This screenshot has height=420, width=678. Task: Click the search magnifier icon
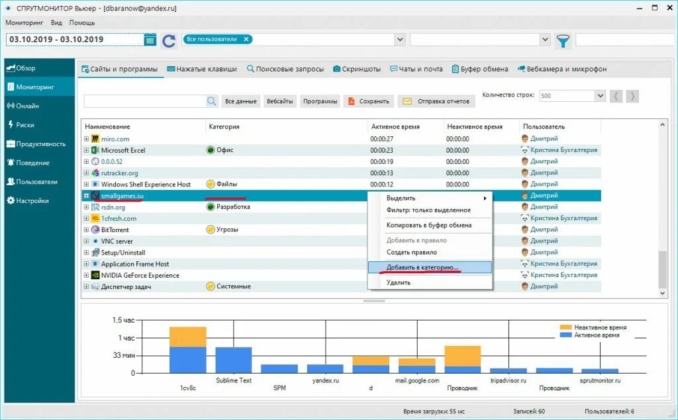pyautogui.click(x=211, y=101)
